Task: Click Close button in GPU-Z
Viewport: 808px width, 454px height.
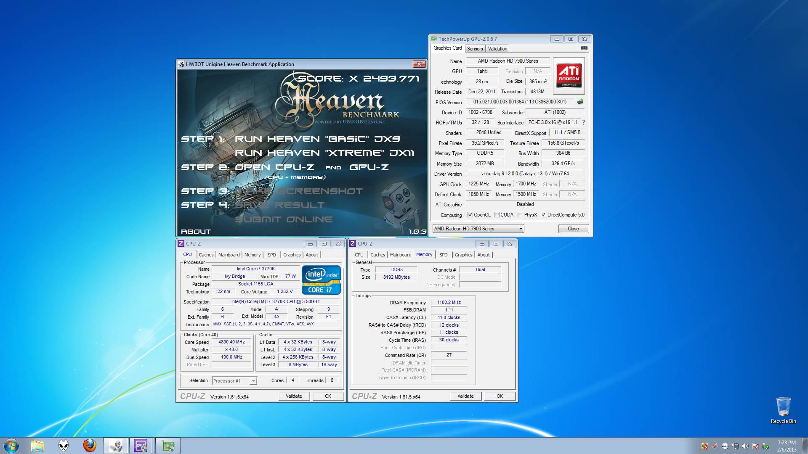Action: click(573, 229)
